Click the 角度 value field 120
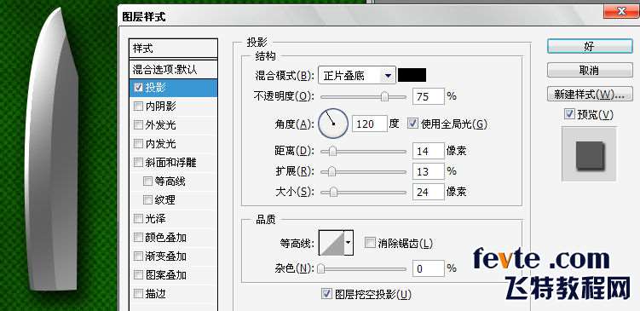Screen dimensions: 640x311 coord(369,124)
